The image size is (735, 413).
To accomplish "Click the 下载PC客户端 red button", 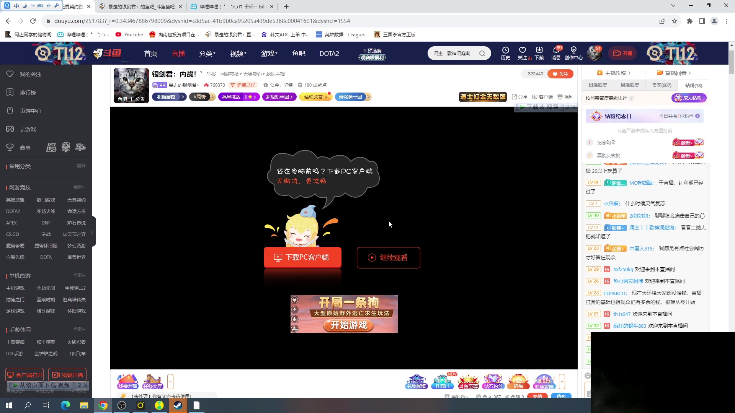I will 302,257.
